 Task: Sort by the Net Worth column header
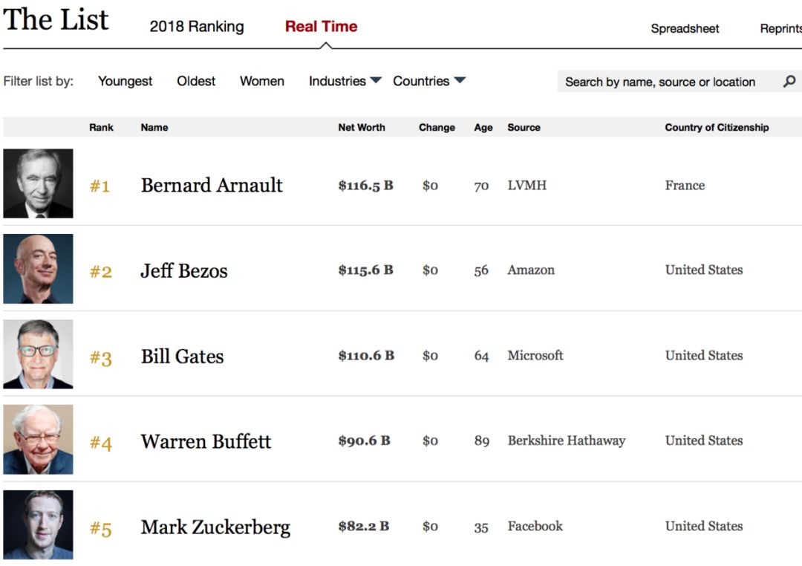coord(362,127)
